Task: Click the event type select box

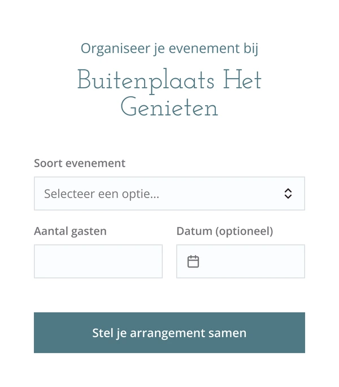Action: click(x=169, y=193)
